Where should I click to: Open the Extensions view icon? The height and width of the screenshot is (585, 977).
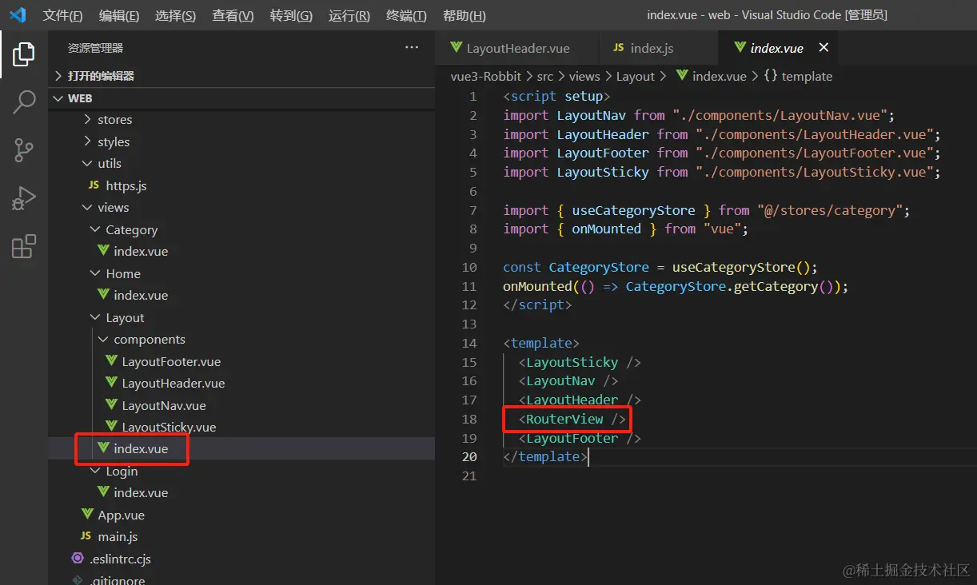click(x=24, y=246)
